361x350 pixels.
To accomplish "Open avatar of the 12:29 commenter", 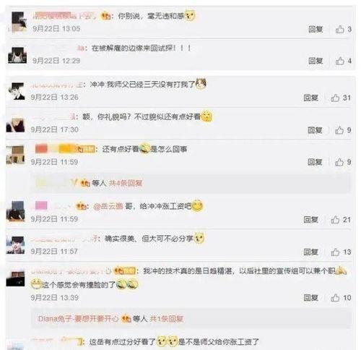I will [17, 55].
